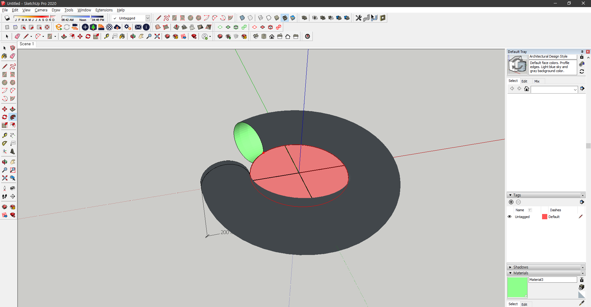
Task: Activate the Orbit tool in left toolbar
Action: [5, 162]
